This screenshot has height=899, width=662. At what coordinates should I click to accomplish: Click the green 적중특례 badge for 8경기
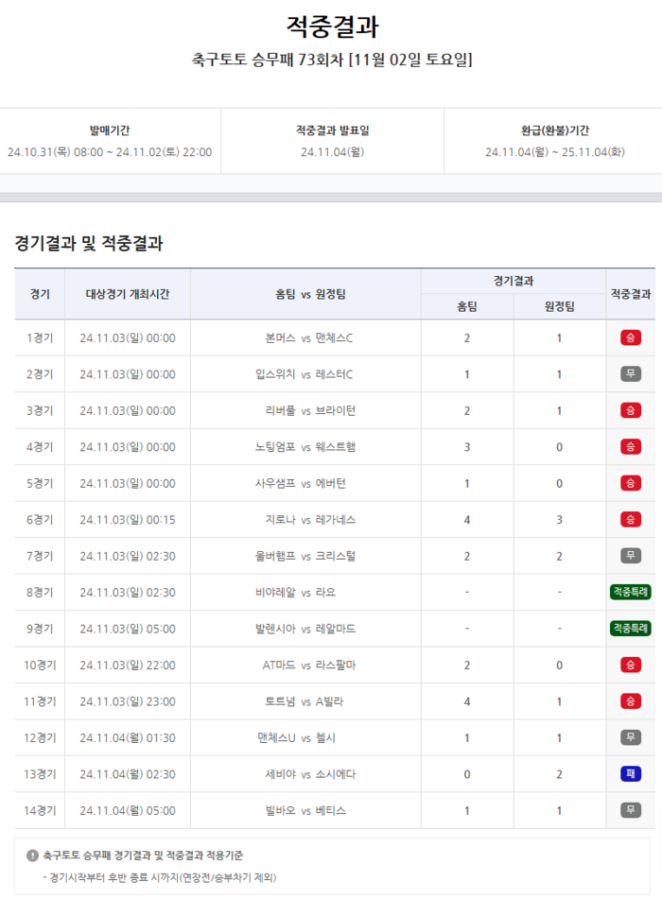click(x=630, y=593)
